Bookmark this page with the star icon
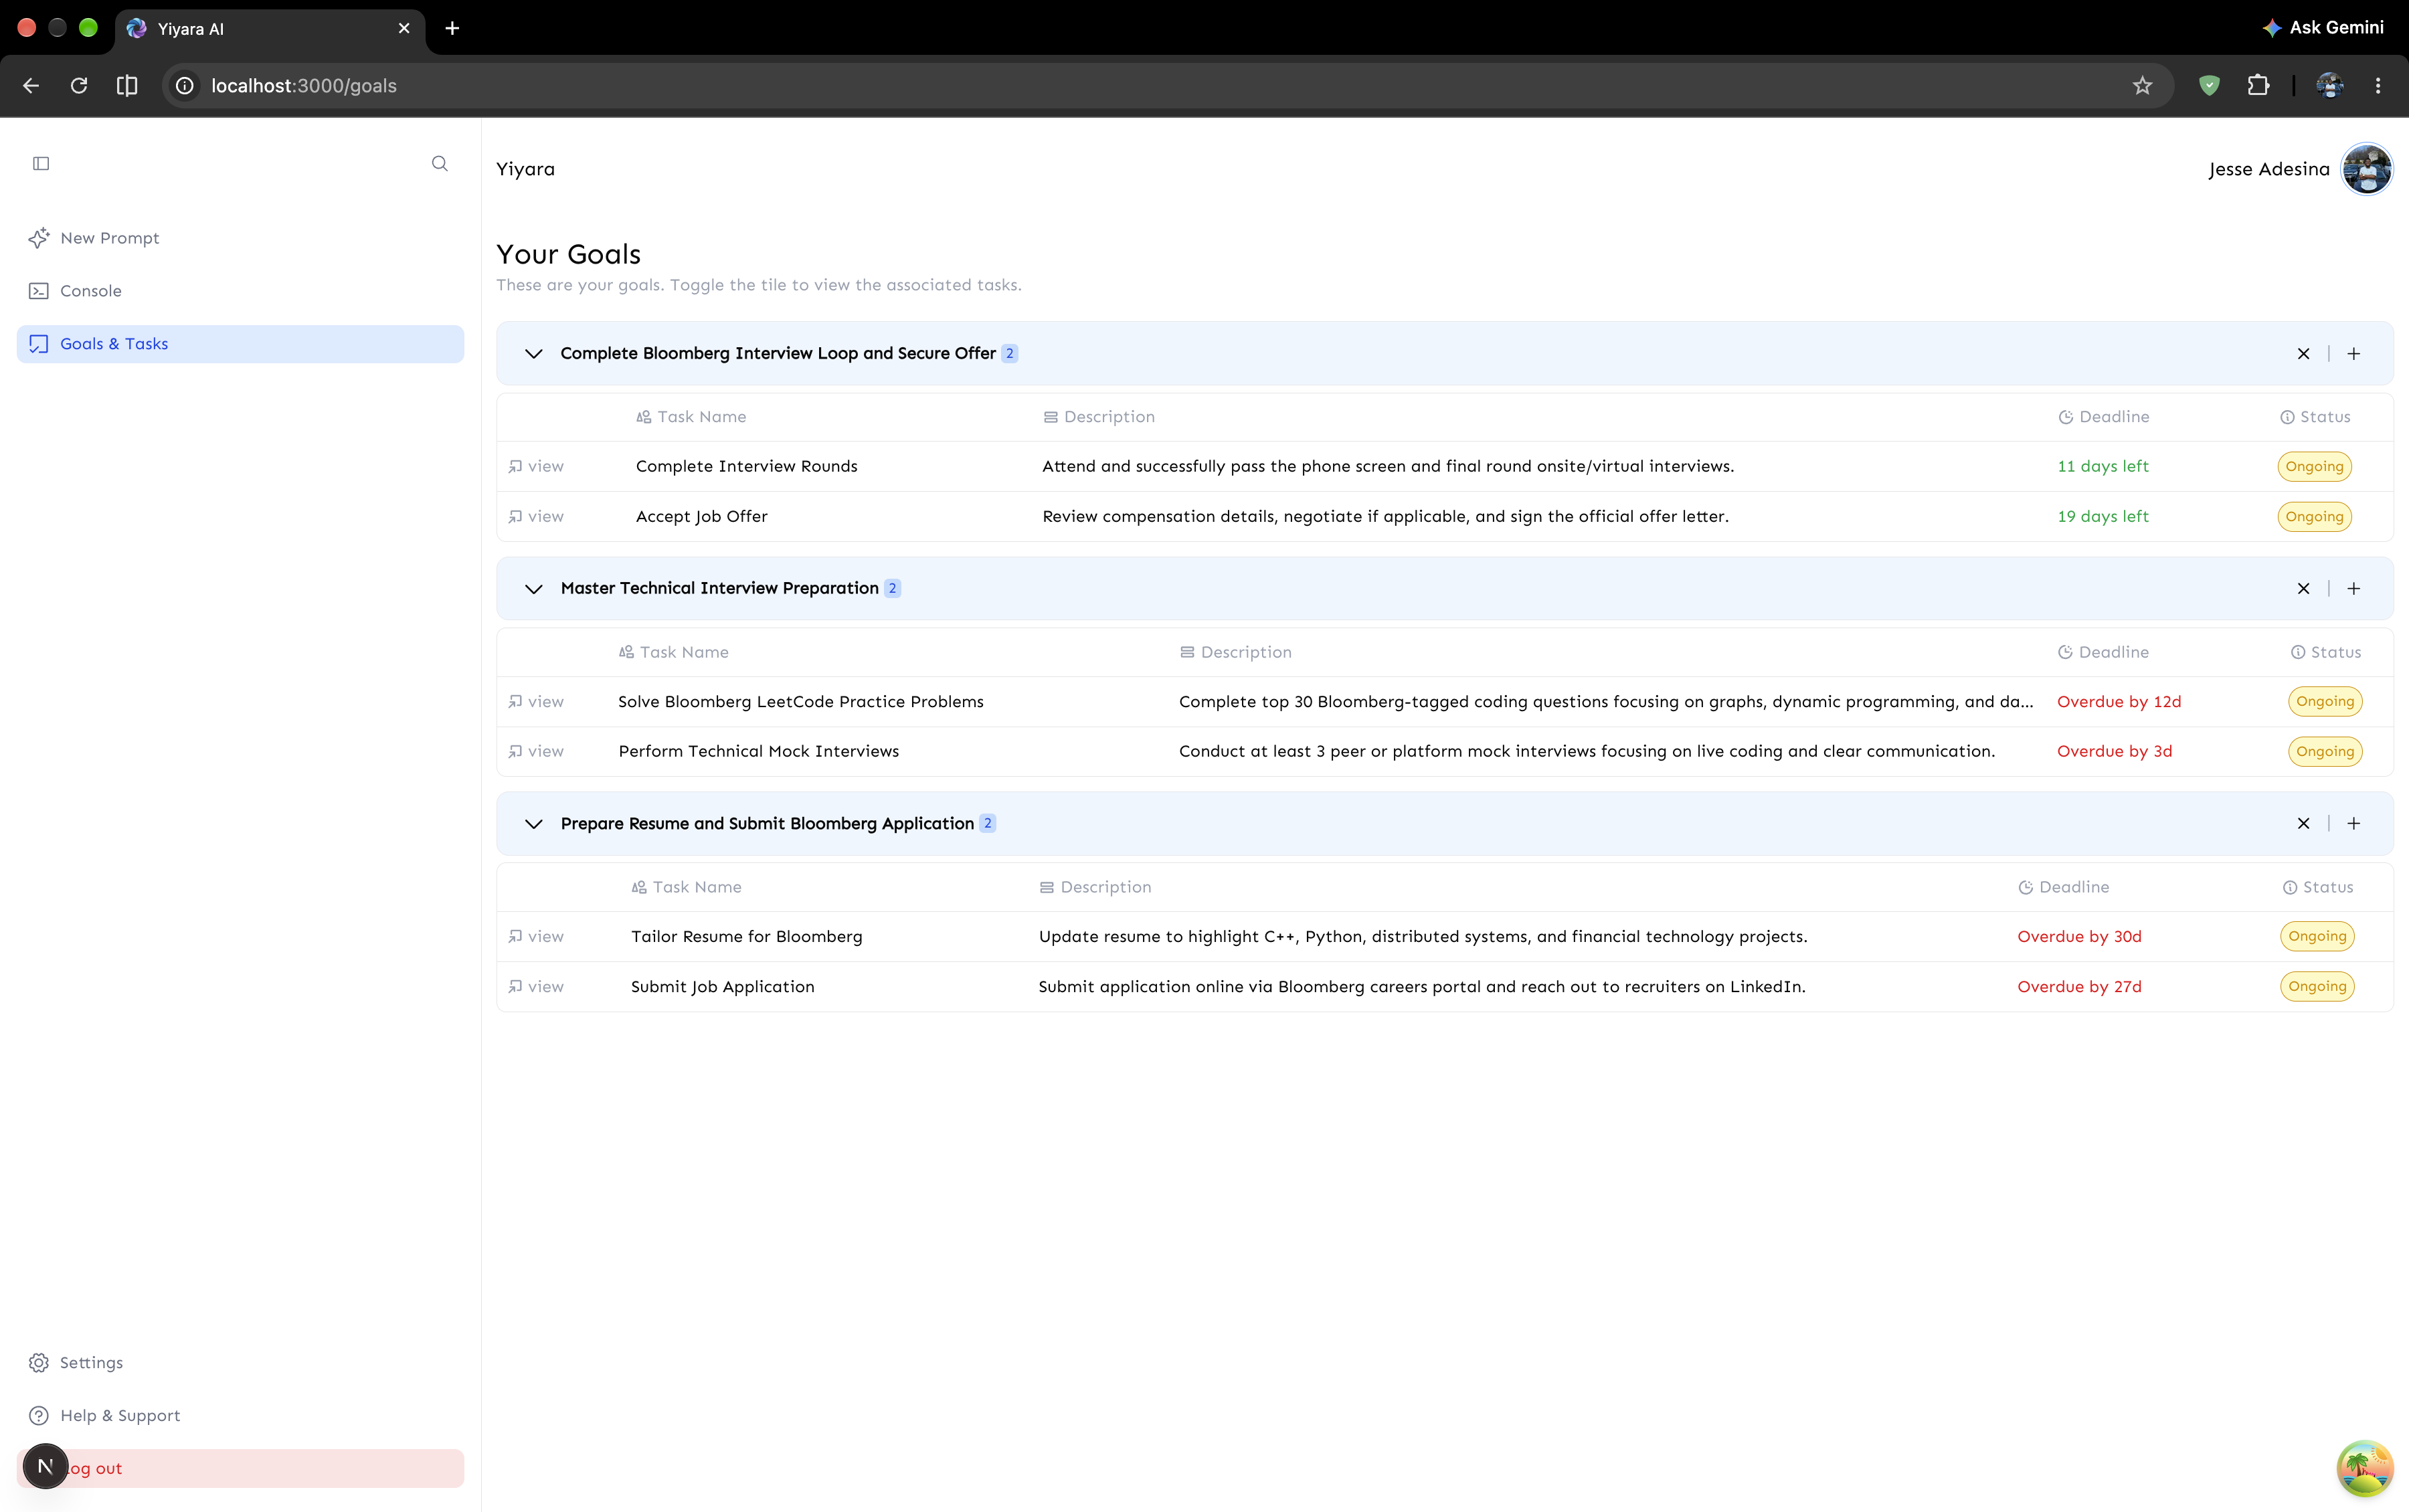The image size is (2409, 1512). (x=2142, y=86)
